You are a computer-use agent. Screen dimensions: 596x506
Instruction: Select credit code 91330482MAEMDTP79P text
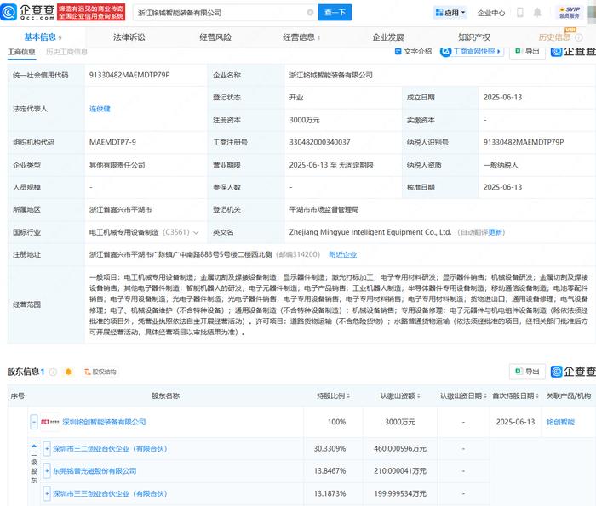tap(129, 75)
